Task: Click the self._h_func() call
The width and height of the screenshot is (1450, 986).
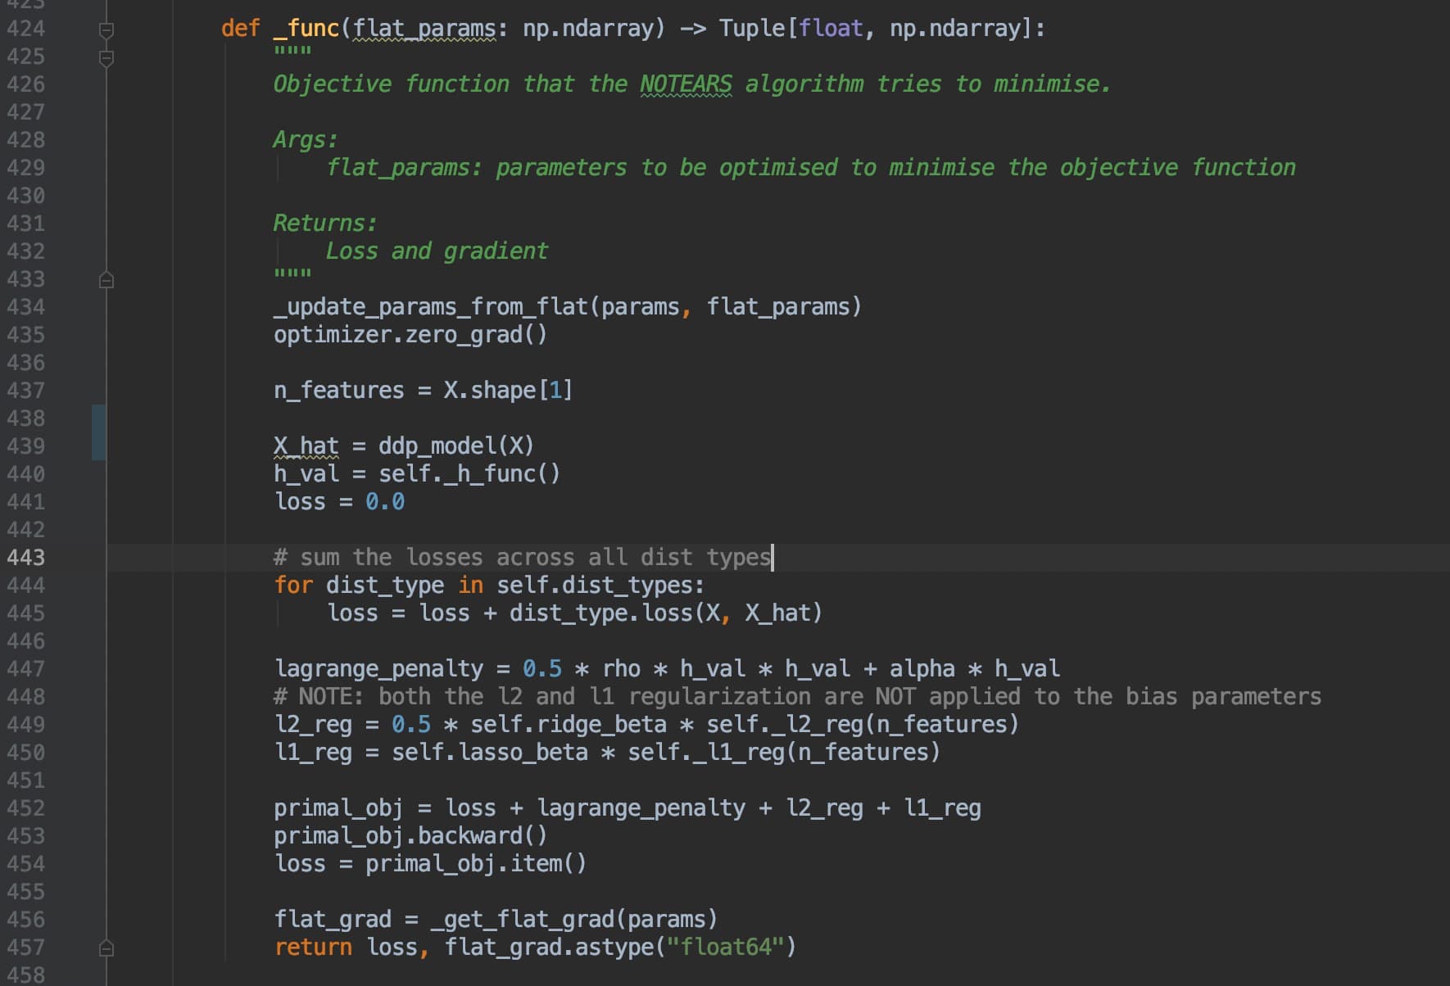Action: pos(469,474)
